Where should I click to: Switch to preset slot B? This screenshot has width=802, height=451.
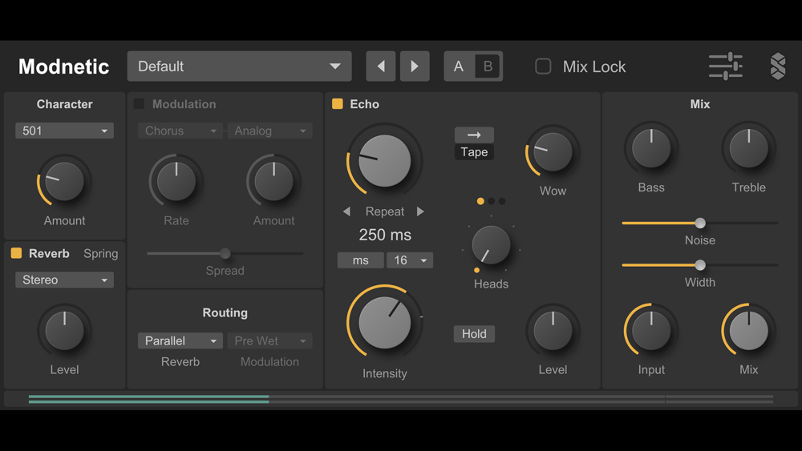point(488,66)
